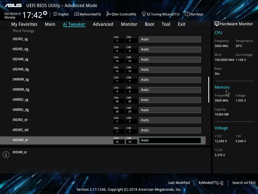The height and width of the screenshot is (194, 258).
Task: Open the Tool tab
Action: click(x=166, y=24)
